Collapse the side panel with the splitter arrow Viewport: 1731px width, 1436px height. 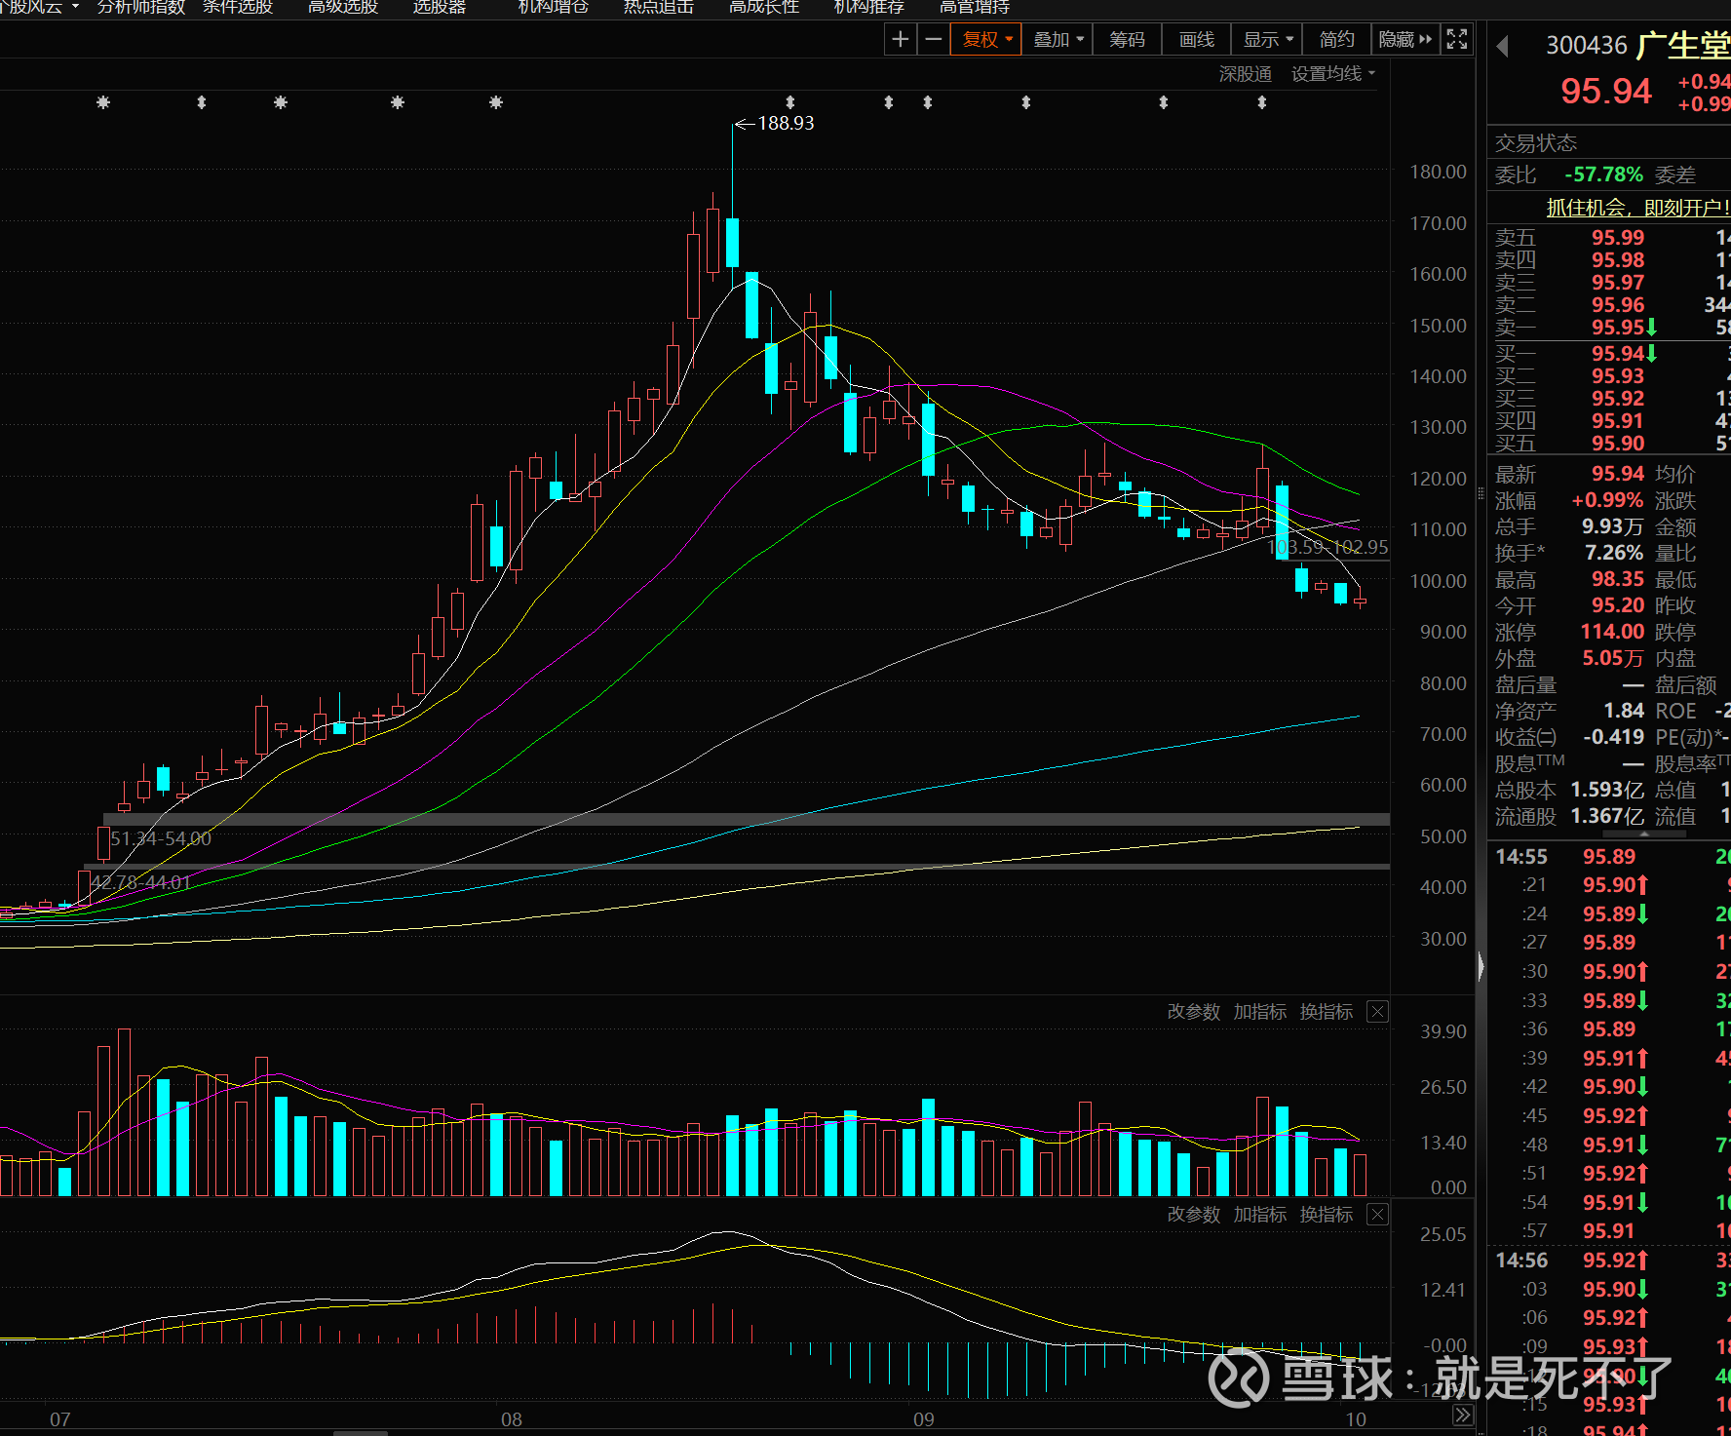tap(1481, 965)
